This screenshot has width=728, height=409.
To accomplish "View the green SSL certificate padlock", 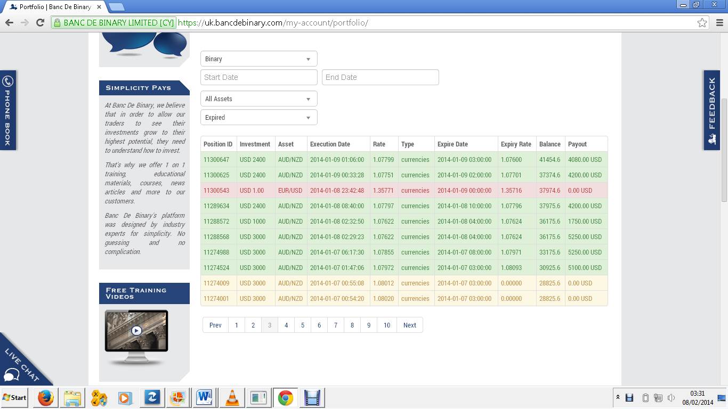I will 56,22.
